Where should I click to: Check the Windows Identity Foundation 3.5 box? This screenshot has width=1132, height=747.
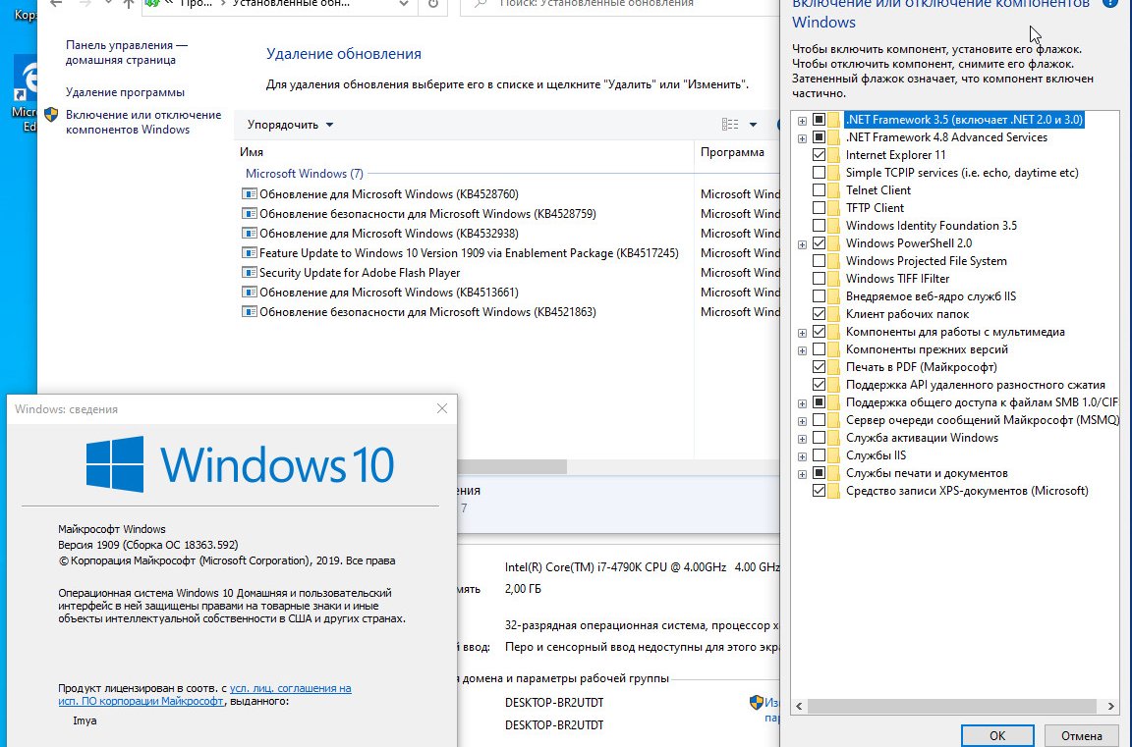tap(819, 226)
